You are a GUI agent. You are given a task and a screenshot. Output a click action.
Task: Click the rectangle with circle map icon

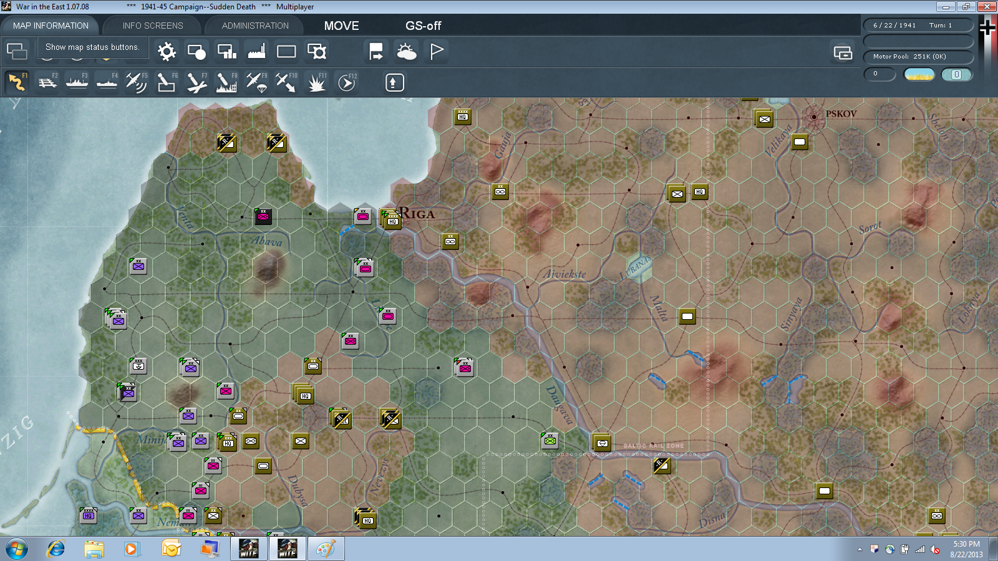(196, 51)
